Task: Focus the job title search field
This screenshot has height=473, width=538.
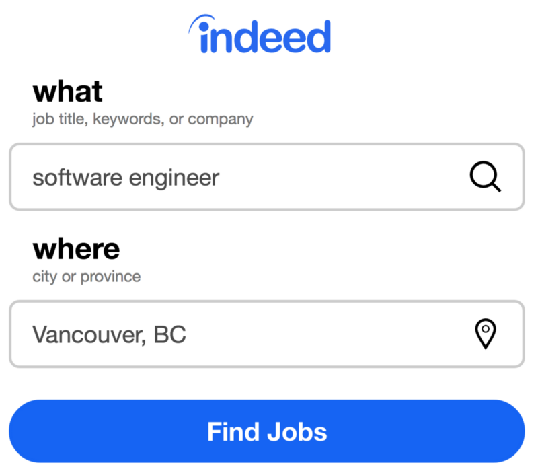Action: 242,178
